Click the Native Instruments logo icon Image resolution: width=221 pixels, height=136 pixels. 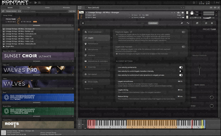tap(218, 3)
